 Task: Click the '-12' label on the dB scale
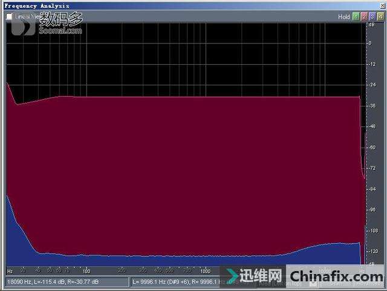tap(372, 64)
